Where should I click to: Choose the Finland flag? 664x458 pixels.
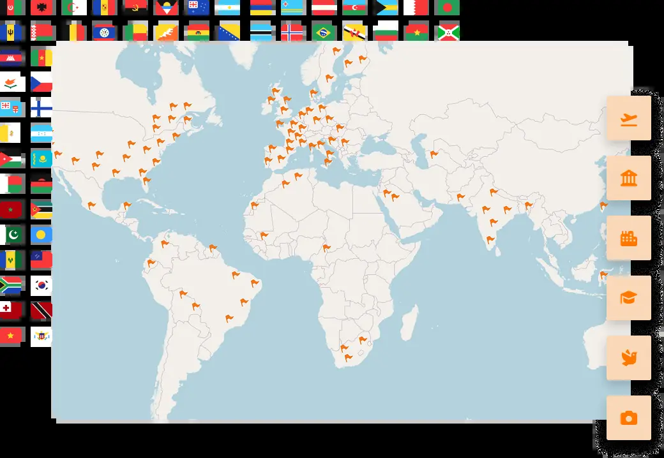pyautogui.click(x=41, y=108)
